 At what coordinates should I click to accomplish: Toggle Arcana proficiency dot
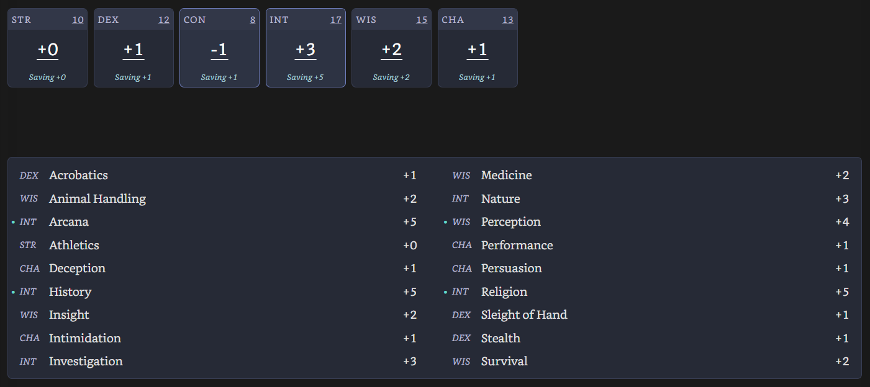point(13,222)
